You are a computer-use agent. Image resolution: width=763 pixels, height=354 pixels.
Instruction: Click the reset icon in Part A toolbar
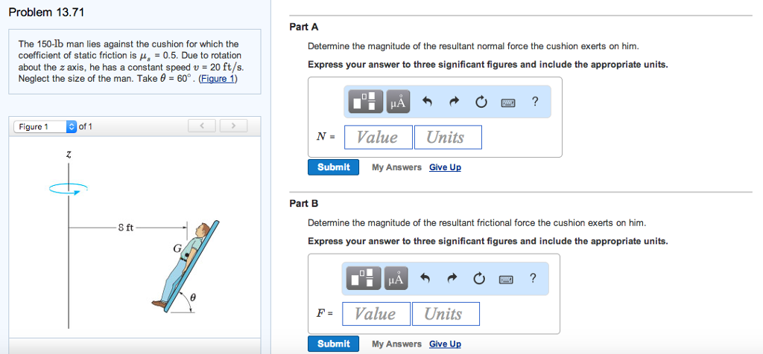(x=481, y=103)
